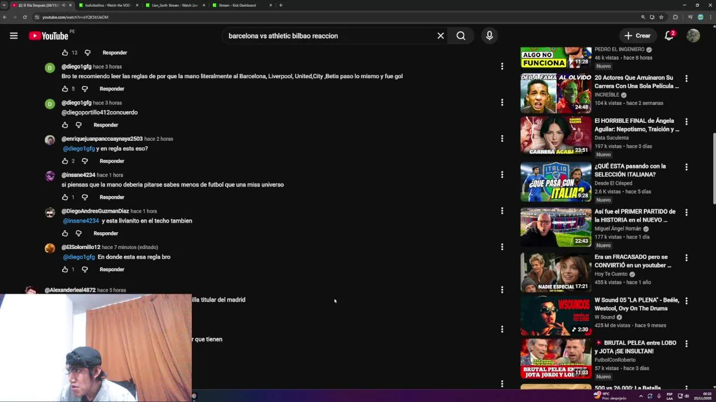Reload the page with the browser refresh icon
The image size is (716, 402).
25,17
